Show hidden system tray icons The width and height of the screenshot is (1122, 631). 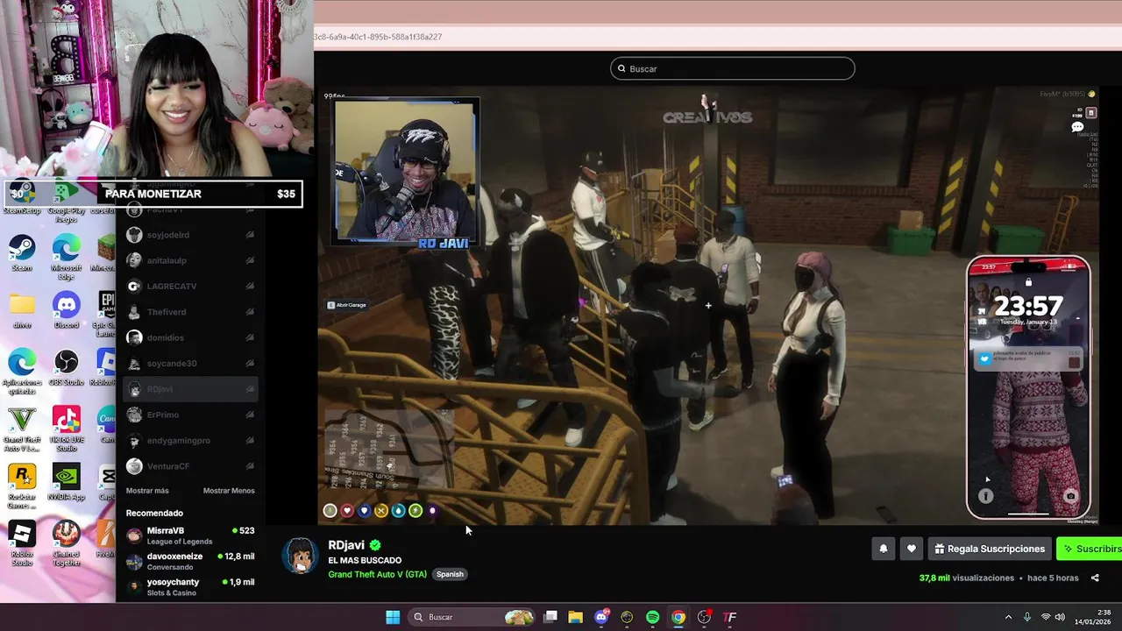[x=1008, y=617]
